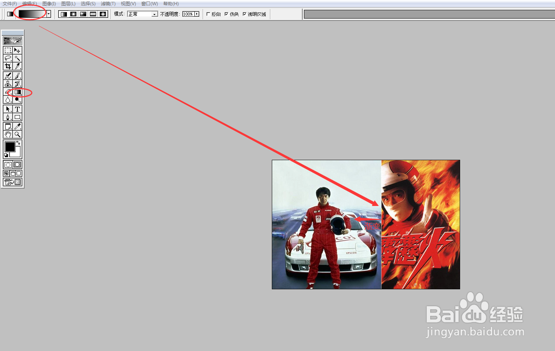
Task: Choose Full screen mode
Action: 19,173
